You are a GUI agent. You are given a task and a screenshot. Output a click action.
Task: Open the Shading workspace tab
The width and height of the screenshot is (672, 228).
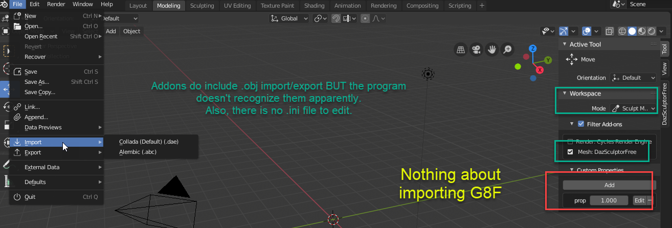[314, 6]
